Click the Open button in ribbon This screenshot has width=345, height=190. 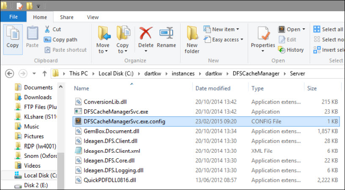point(292,29)
